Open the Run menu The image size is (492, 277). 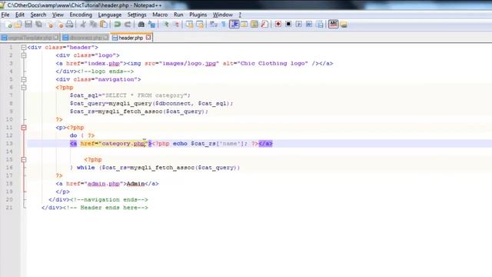click(178, 15)
